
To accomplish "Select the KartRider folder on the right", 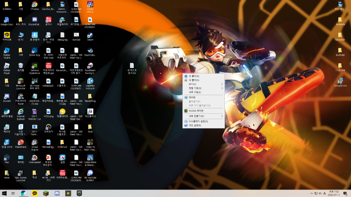I will [x=340, y=52].
